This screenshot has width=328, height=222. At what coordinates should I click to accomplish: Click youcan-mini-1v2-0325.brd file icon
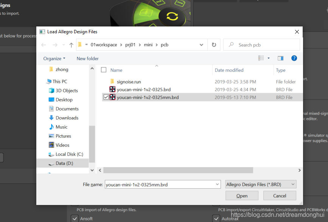pyautogui.click(x=112, y=89)
